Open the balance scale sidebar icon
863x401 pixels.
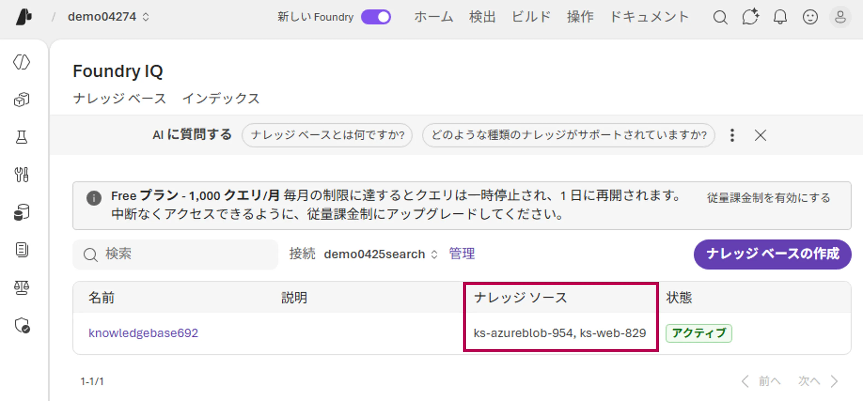22,288
